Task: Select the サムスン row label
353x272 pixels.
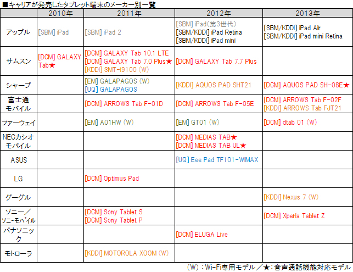Action: 19,61
